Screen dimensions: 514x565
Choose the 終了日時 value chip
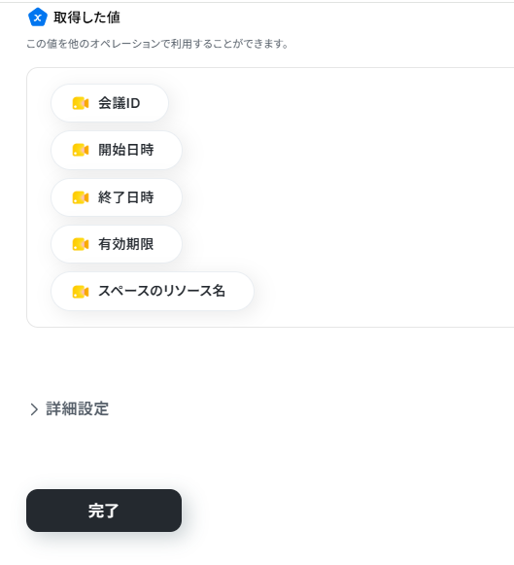117,197
